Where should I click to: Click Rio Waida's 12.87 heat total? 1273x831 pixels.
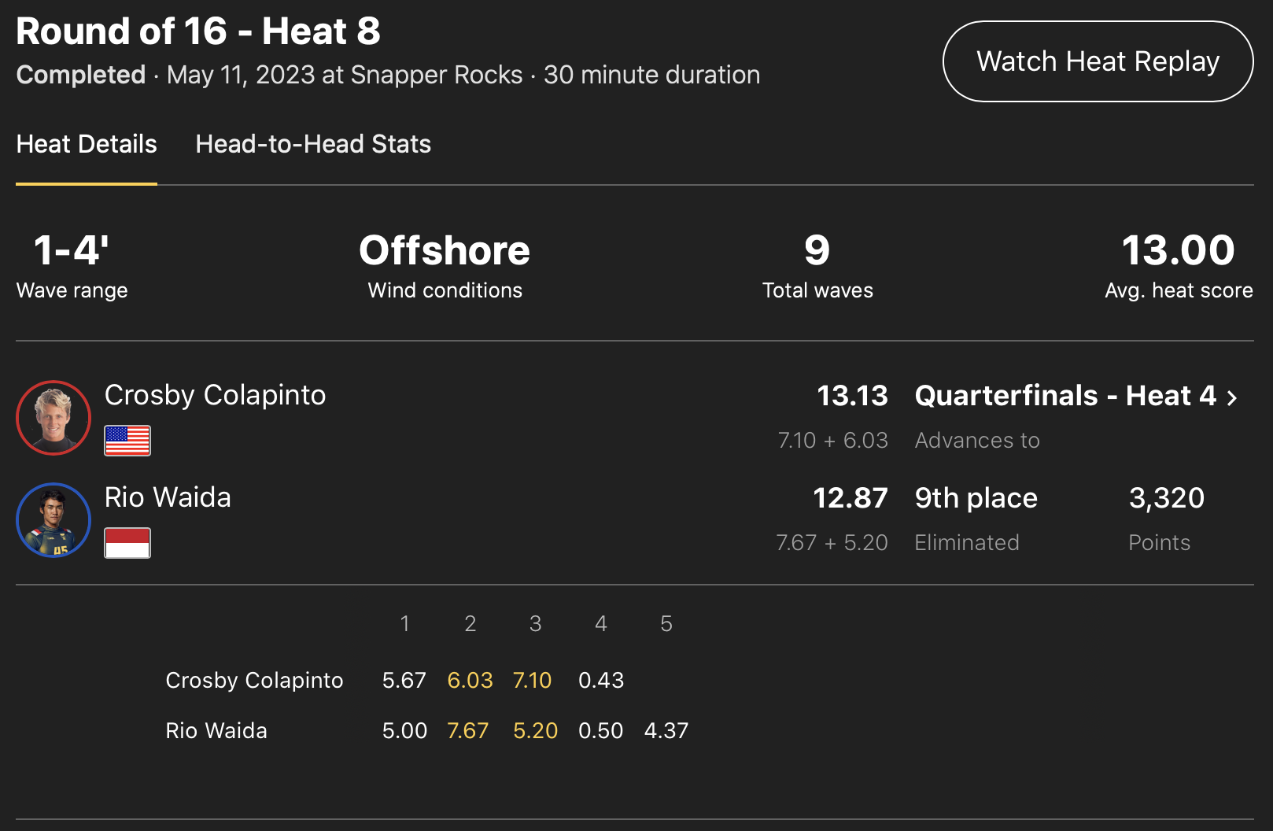click(x=850, y=498)
